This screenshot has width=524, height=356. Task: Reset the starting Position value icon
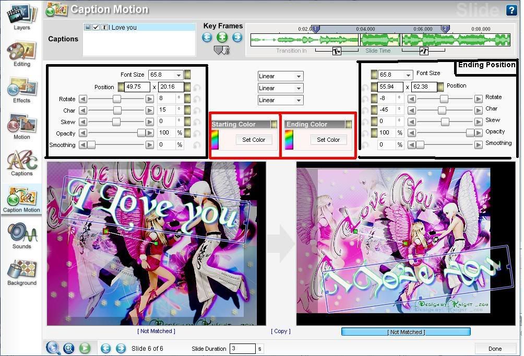coord(197,88)
